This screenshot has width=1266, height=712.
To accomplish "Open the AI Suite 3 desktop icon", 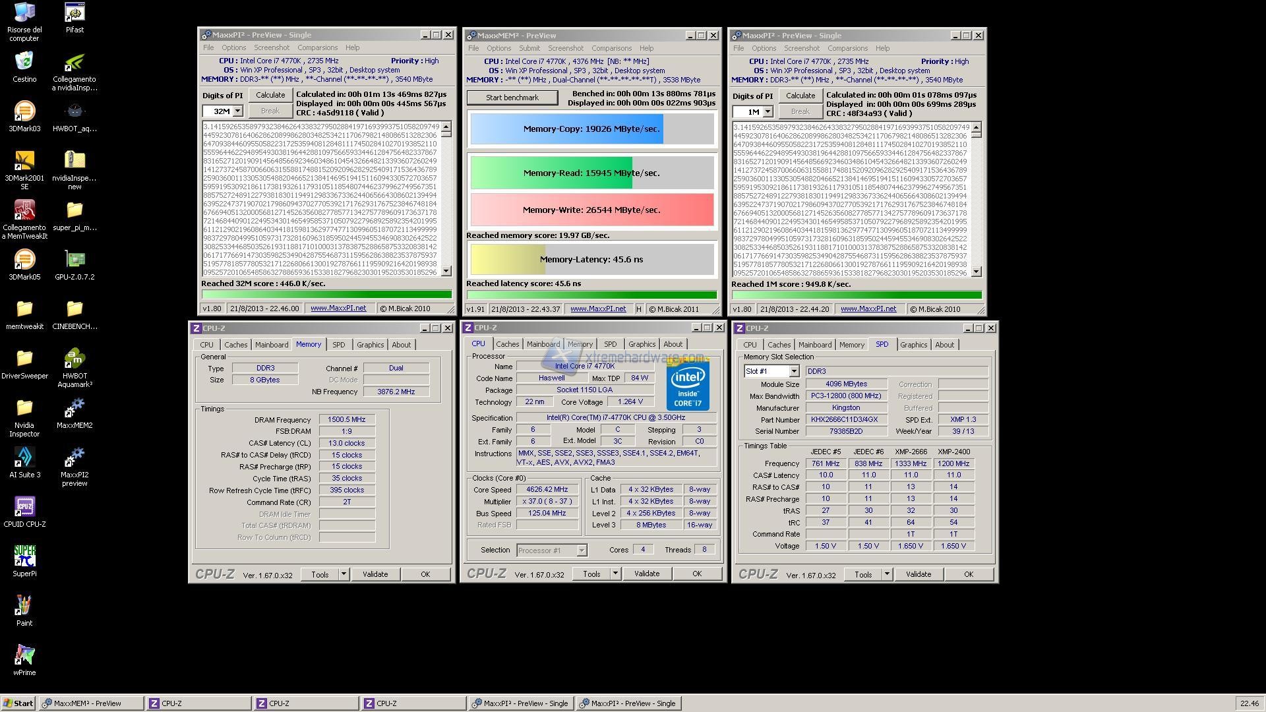I will [24, 458].
